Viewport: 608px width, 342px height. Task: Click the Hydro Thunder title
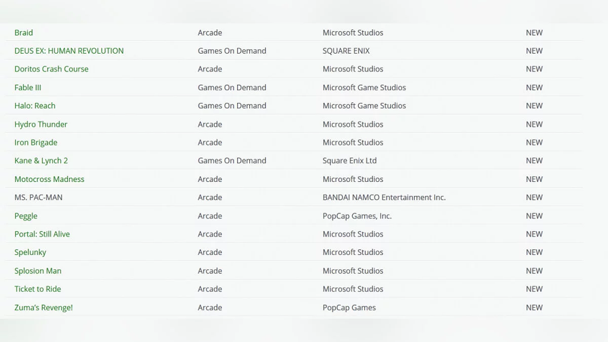tap(41, 124)
